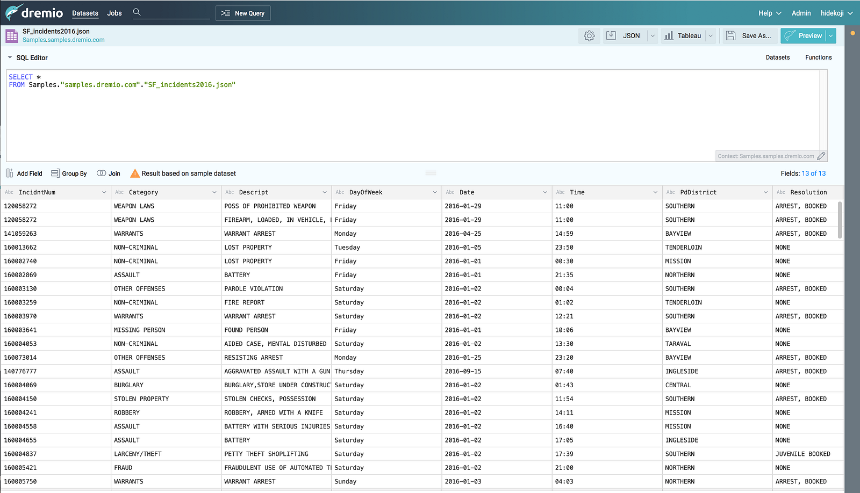This screenshot has height=493, width=860.
Task: Open dataset settings gear icon
Action: tap(589, 36)
